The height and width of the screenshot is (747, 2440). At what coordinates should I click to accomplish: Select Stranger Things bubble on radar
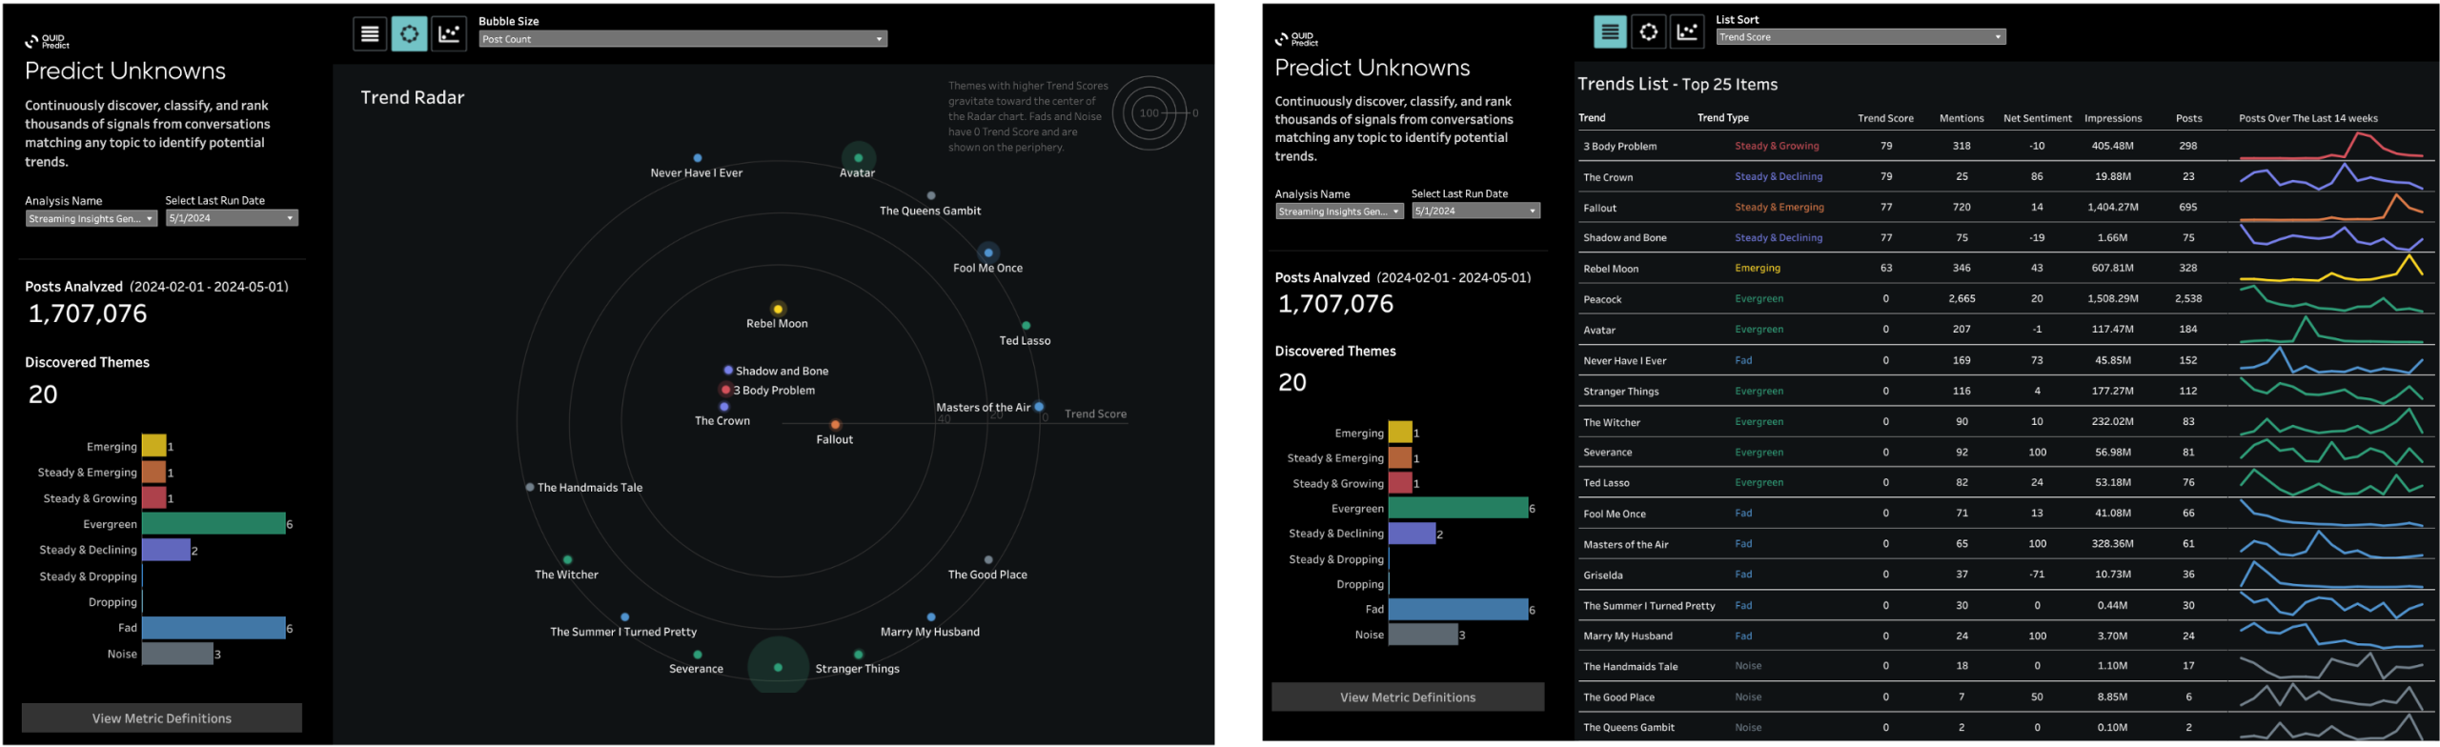pos(858,655)
